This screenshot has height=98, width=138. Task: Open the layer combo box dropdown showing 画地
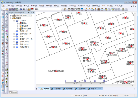click(x=62, y=9)
